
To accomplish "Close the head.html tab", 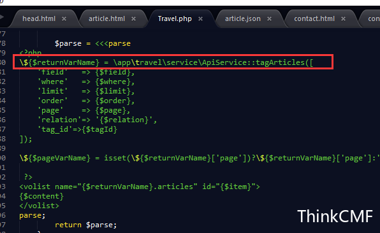I will (x=64, y=19).
